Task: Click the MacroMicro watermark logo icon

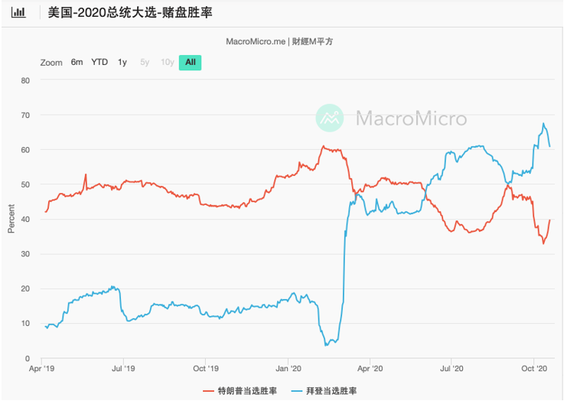Action: click(x=330, y=118)
